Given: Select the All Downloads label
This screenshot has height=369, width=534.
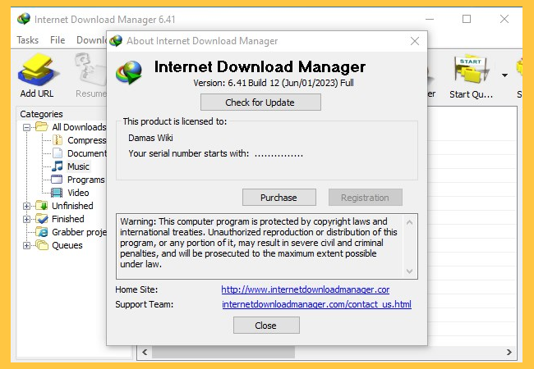Looking at the screenshot, I should tap(79, 127).
